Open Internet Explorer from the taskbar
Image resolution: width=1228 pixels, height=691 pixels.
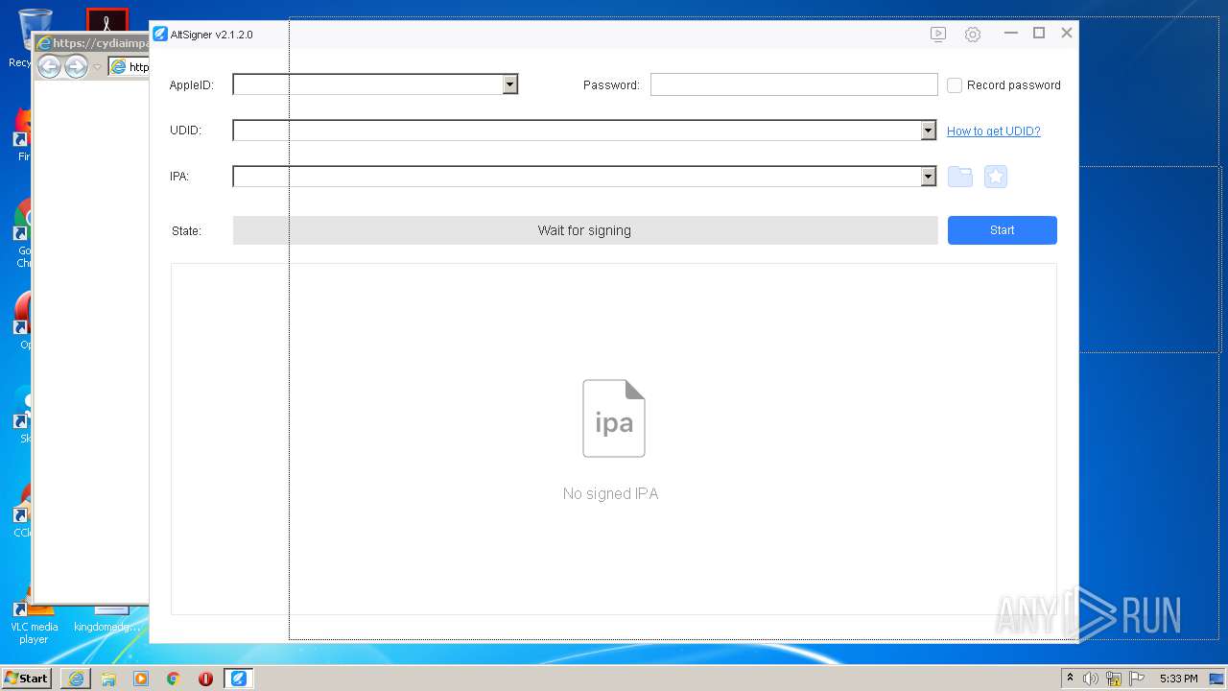coord(76,679)
